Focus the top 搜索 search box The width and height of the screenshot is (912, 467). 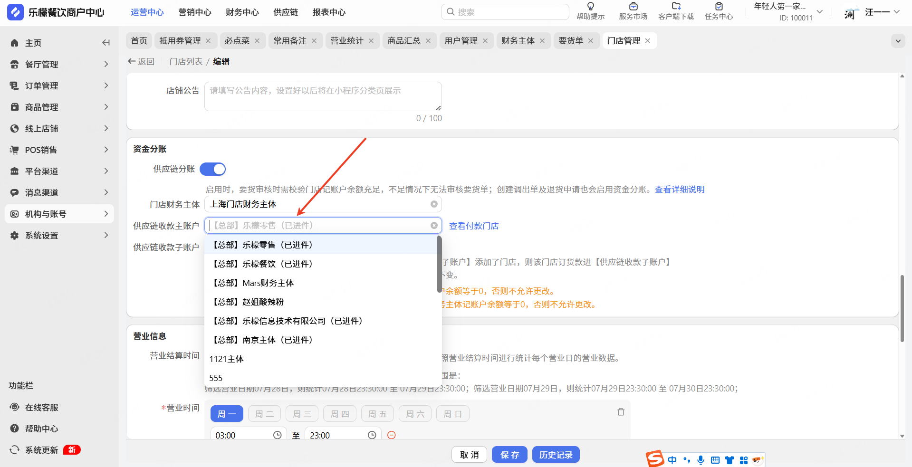point(505,12)
